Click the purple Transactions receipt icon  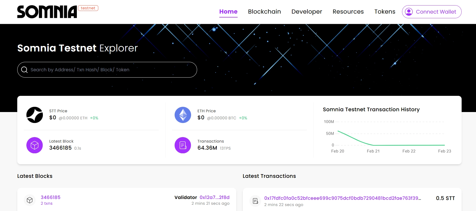click(x=182, y=145)
